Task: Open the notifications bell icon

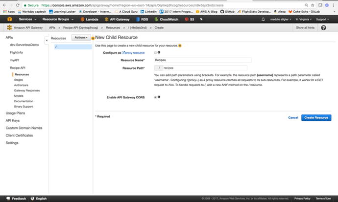Action: click(x=263, y=20)
